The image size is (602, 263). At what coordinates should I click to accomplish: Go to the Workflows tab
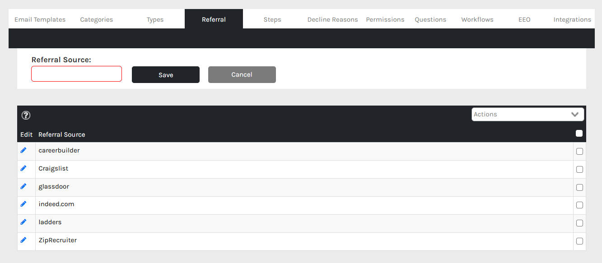point(477,19)
